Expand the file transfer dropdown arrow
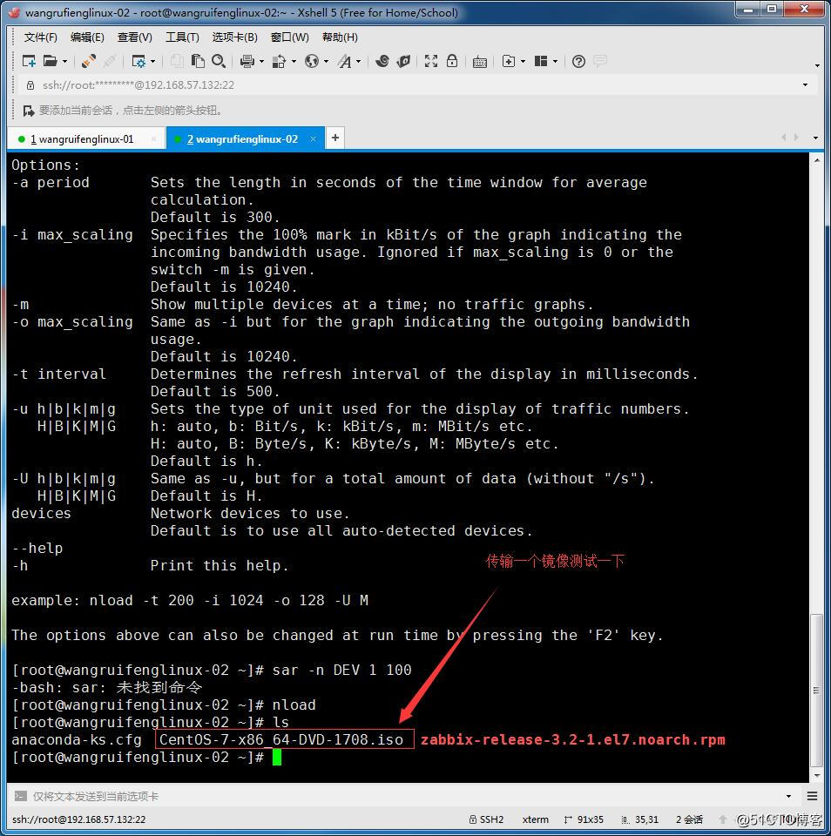 click(x=294, y=62)
